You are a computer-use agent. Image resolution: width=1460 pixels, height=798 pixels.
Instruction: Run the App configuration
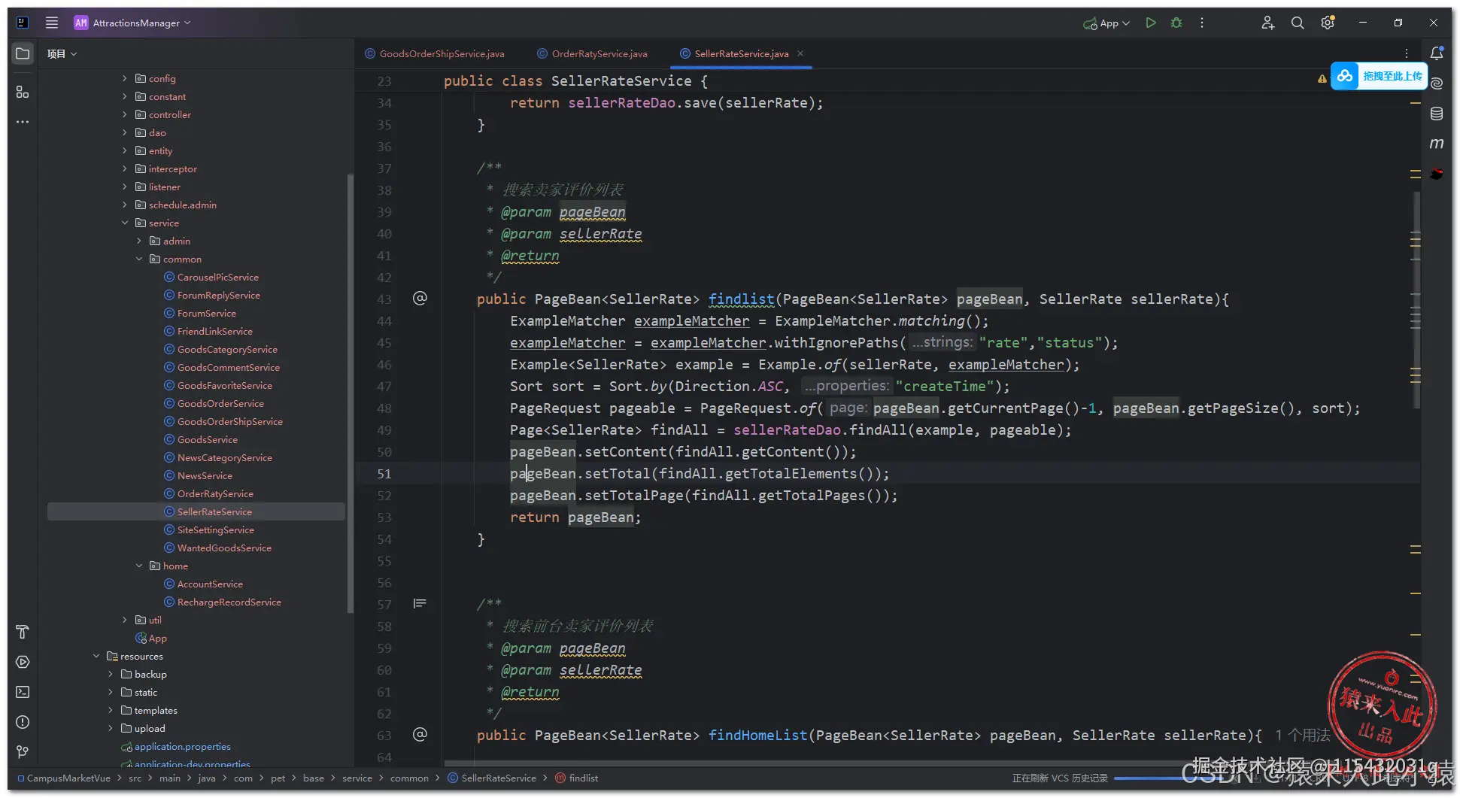(x=1150, y=23)
